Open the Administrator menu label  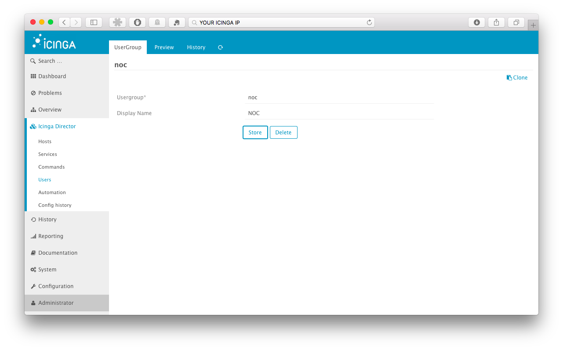coord(56,303)
